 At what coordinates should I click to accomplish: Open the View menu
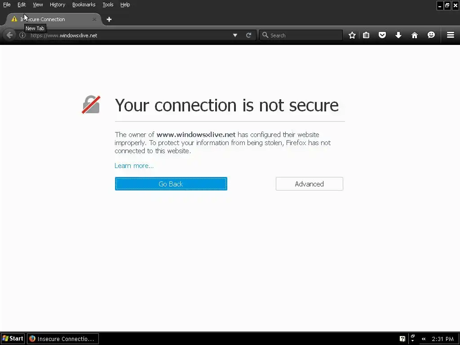[x=38, y=4]
